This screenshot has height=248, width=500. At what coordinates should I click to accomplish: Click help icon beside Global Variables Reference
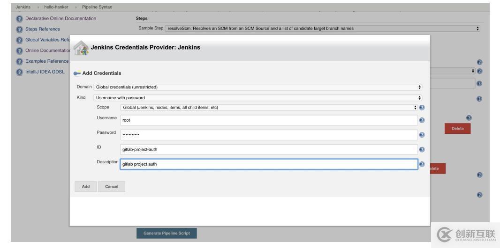(19, 40)
